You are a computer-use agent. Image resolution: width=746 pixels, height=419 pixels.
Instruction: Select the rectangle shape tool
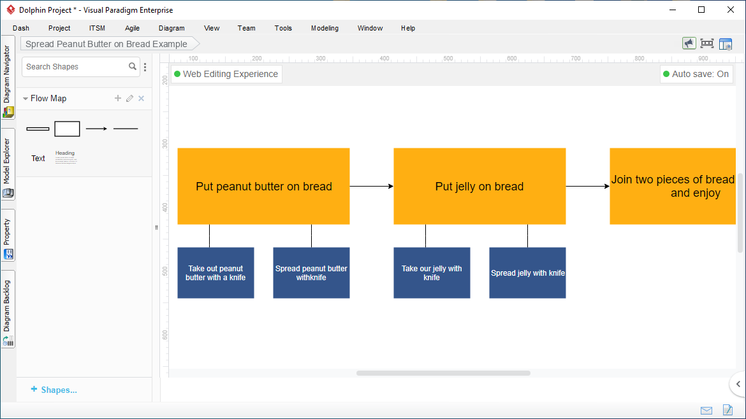(x=67, y=129)
